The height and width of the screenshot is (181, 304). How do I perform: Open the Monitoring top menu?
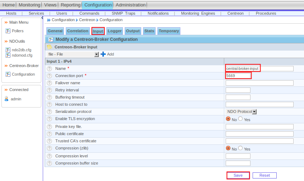(x=29, y=5)
